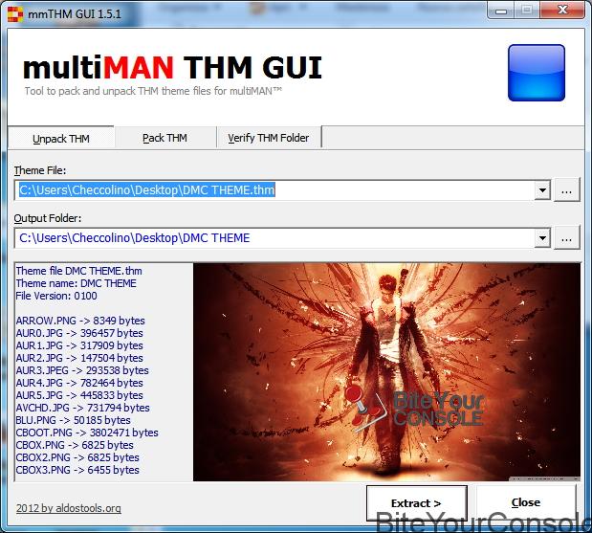Minimize the mmTHM GUI window

click(500, 11)
